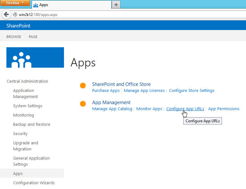Select Configuration Wizards in sidebar
The width and height of the screenshot is (246, 189).
pos(34,183)
